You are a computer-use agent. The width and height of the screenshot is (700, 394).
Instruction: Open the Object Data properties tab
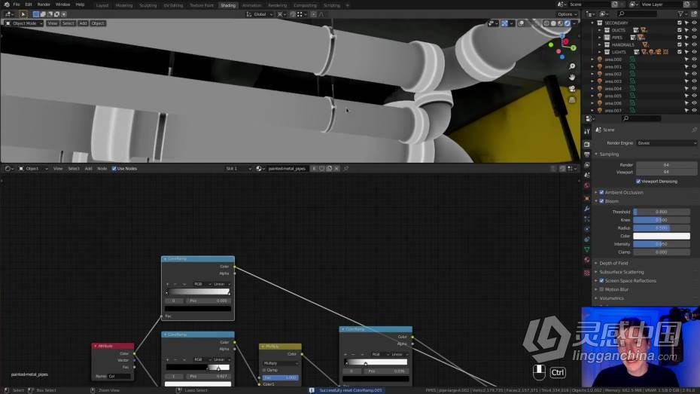(x=586, y=249)
